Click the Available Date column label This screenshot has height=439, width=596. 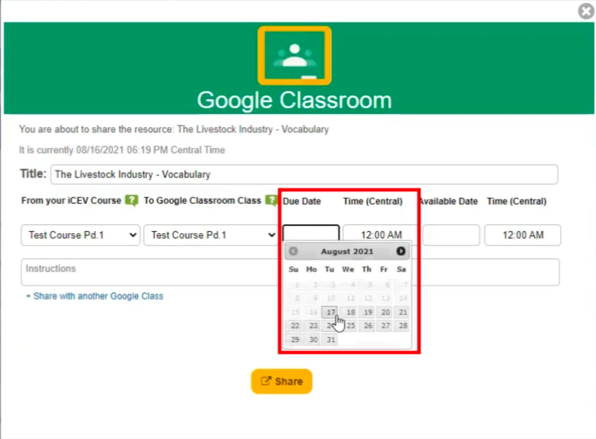coord(449,201)
